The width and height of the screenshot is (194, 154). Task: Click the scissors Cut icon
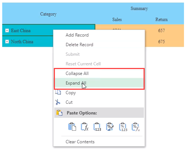57,102
